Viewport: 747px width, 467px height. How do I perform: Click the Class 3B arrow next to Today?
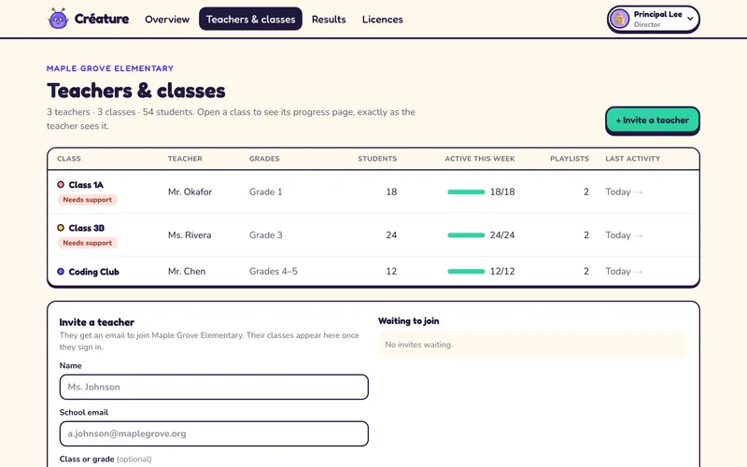tap(639, 235)
